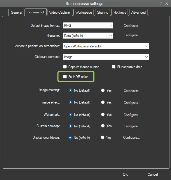This screenshot has width=171, height=180.
Task: Go to the Advanced tab
Action: click(138, 13)
